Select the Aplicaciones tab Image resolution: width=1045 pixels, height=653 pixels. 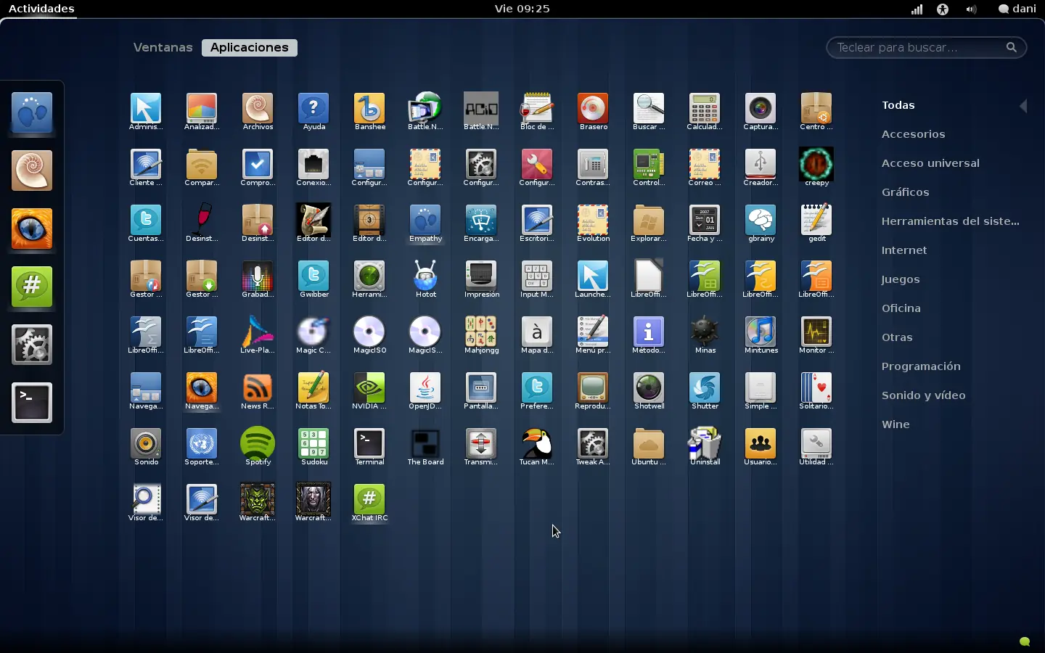[250, 47]
